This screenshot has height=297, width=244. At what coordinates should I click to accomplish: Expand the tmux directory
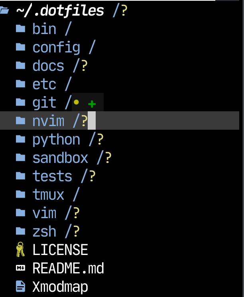tap(48, 195)
